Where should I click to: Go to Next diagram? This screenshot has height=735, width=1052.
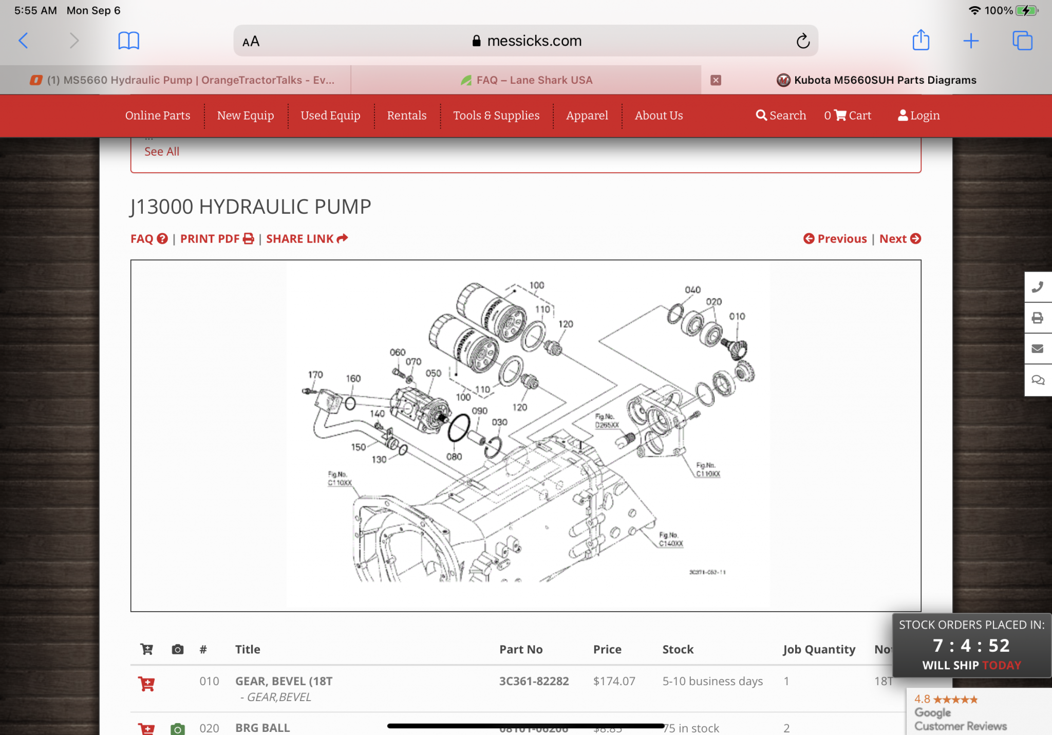click(x=900, y=239)
